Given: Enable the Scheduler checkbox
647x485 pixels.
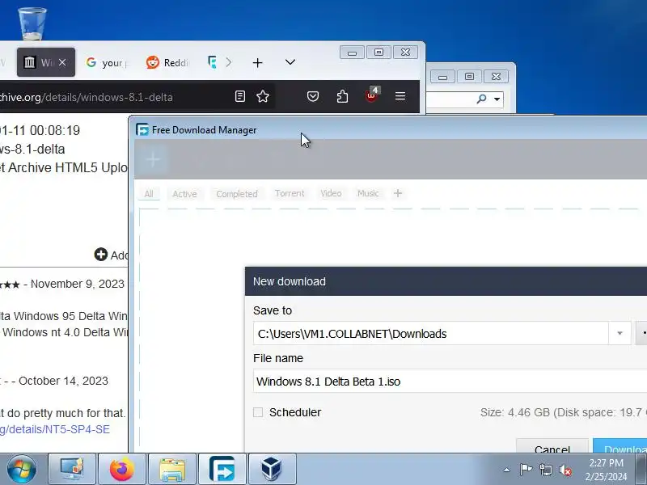Looking at the screenshot, I should 258,412.
